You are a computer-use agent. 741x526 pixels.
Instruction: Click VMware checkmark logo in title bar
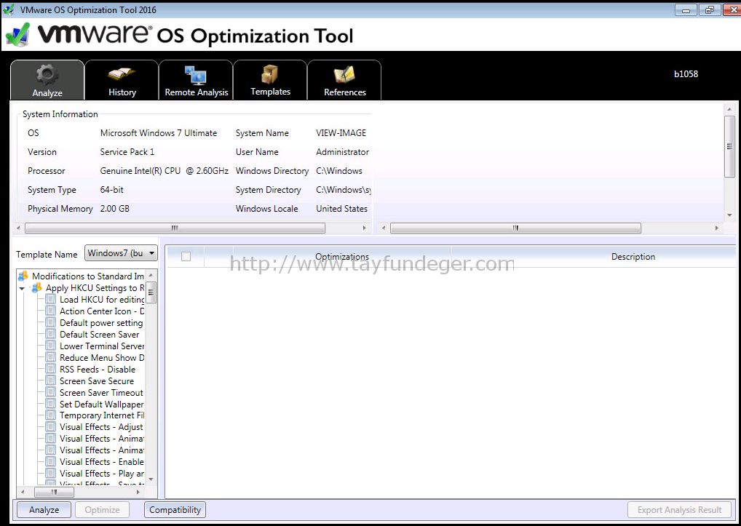pyautogui.click(x=9, y=9)
